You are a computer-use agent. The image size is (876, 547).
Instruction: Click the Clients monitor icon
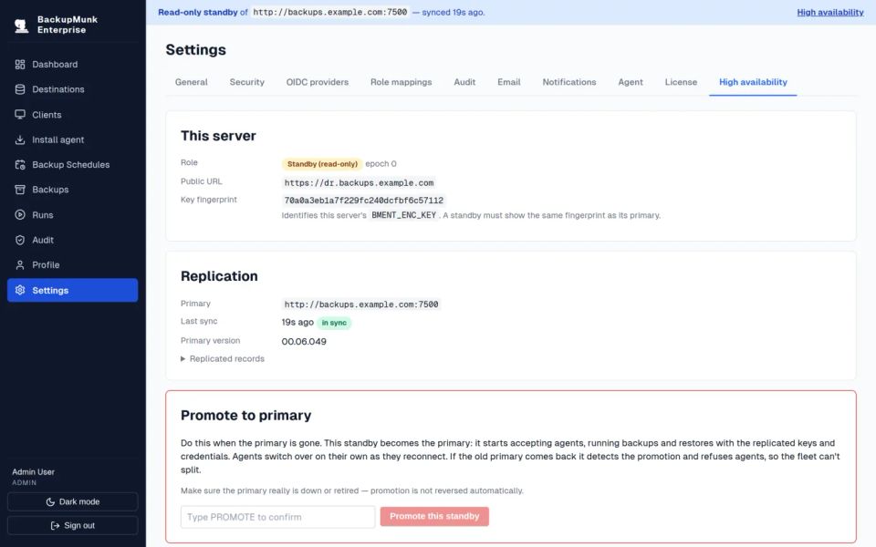click(x=20, y=115)
